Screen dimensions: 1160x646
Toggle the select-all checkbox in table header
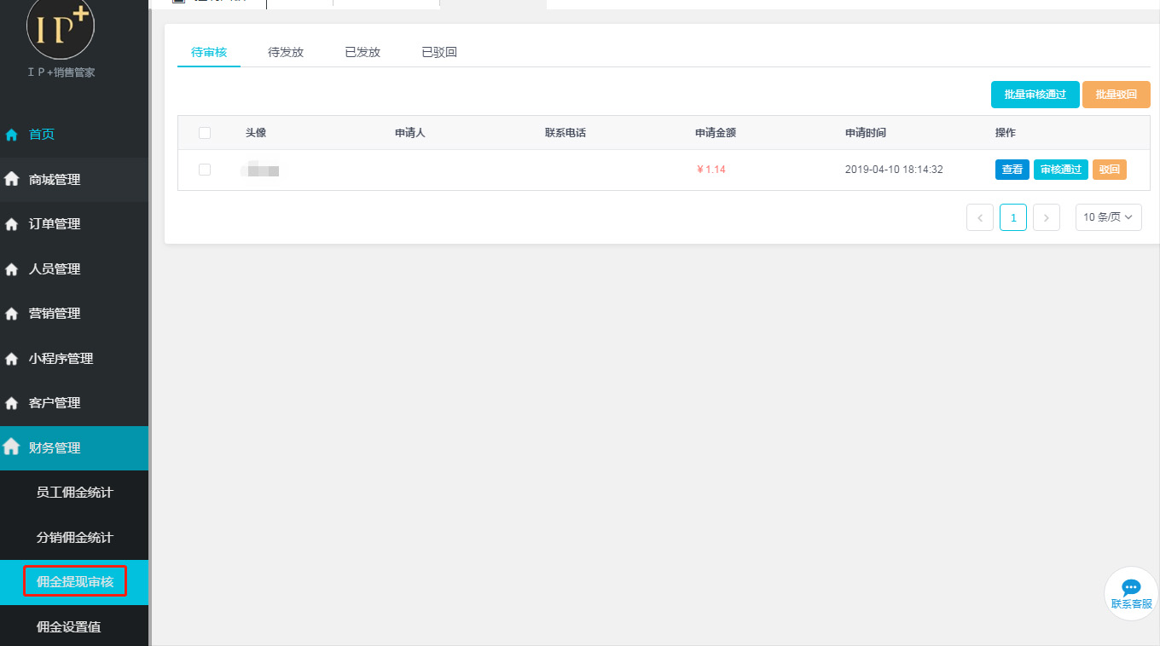click(x=205, y=133)
